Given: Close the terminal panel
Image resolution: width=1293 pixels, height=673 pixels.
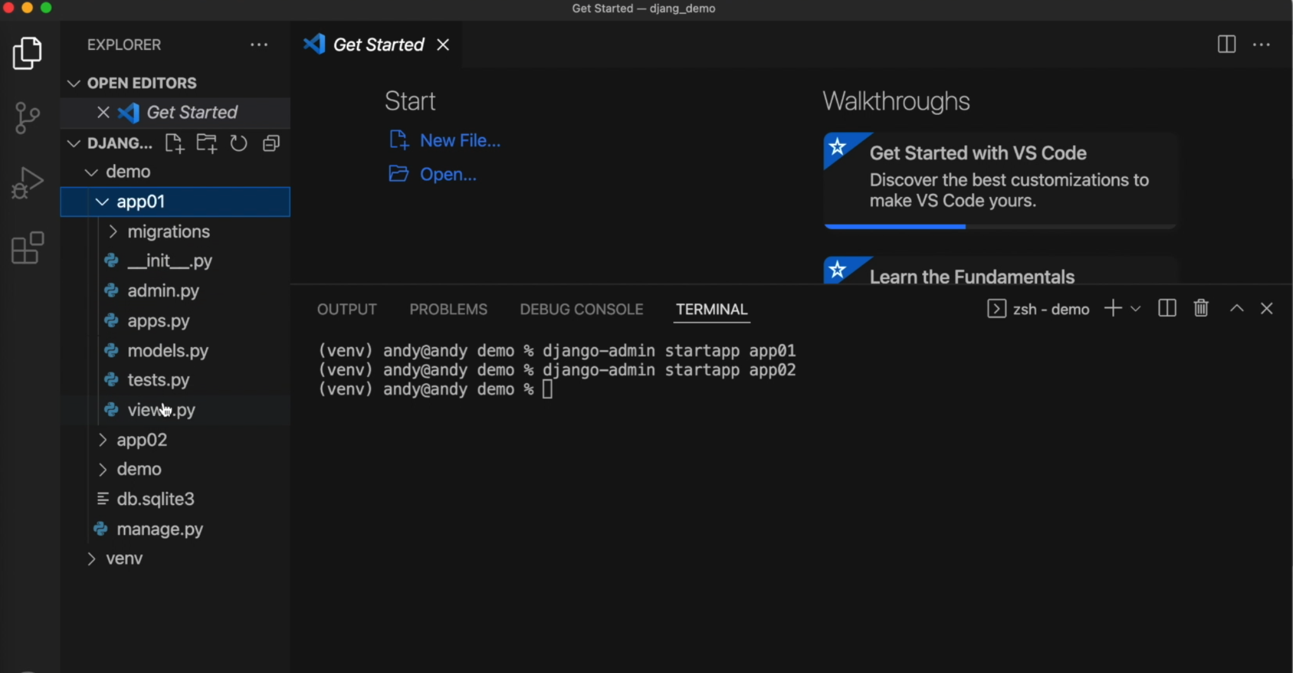Looking at the screenshot, I should point(1266,309).
